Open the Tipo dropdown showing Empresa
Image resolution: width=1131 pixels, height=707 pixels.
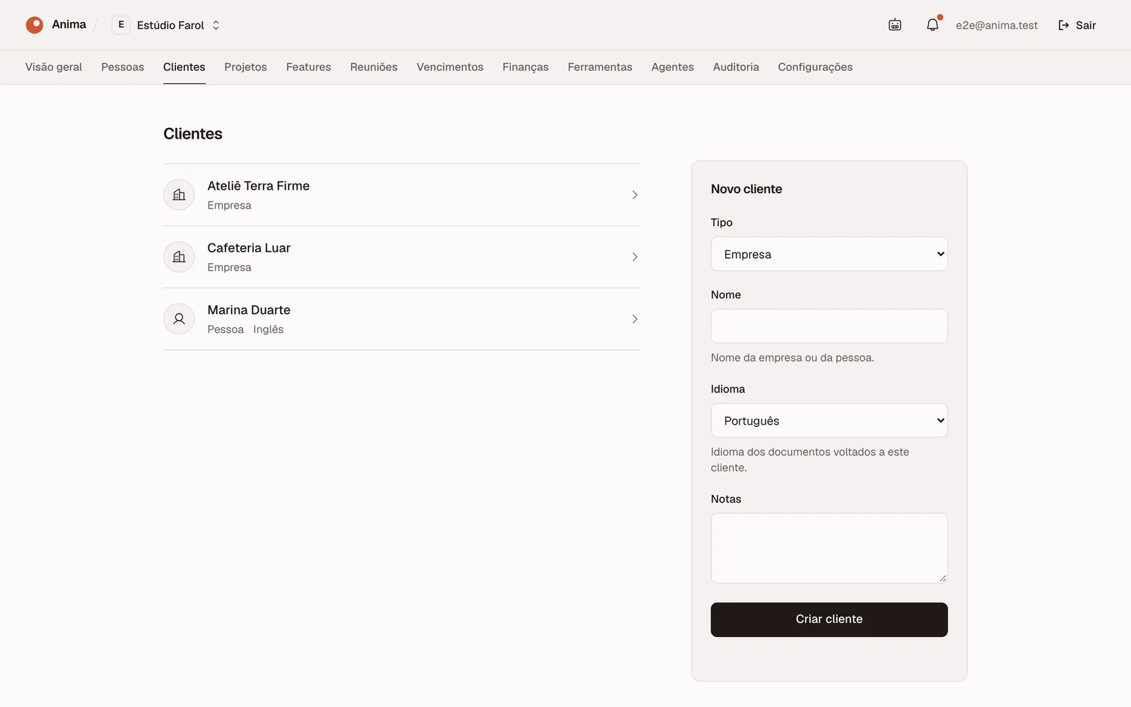[829, 254]
